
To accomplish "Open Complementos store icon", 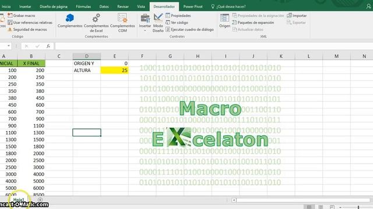I will [x=70, y=21].
